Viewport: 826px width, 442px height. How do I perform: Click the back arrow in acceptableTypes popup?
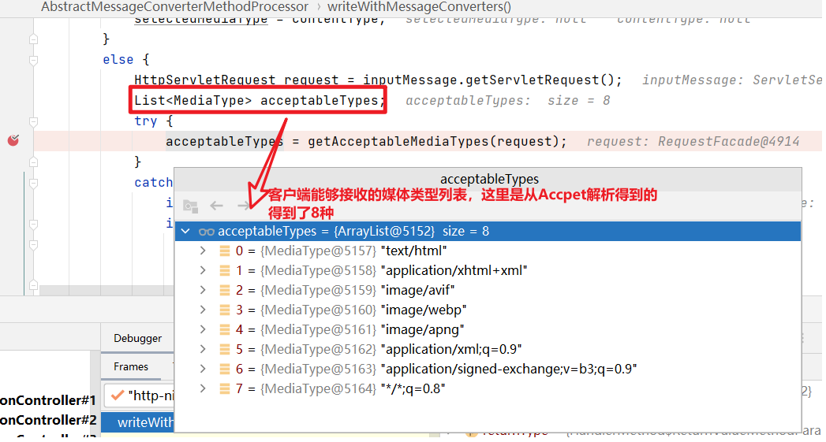[216, 206]
